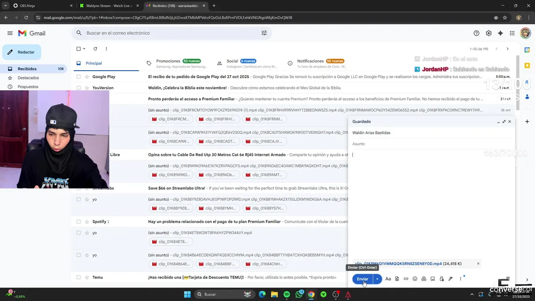
Task: Open the Windows Start menu
Action: pos(186,294)
